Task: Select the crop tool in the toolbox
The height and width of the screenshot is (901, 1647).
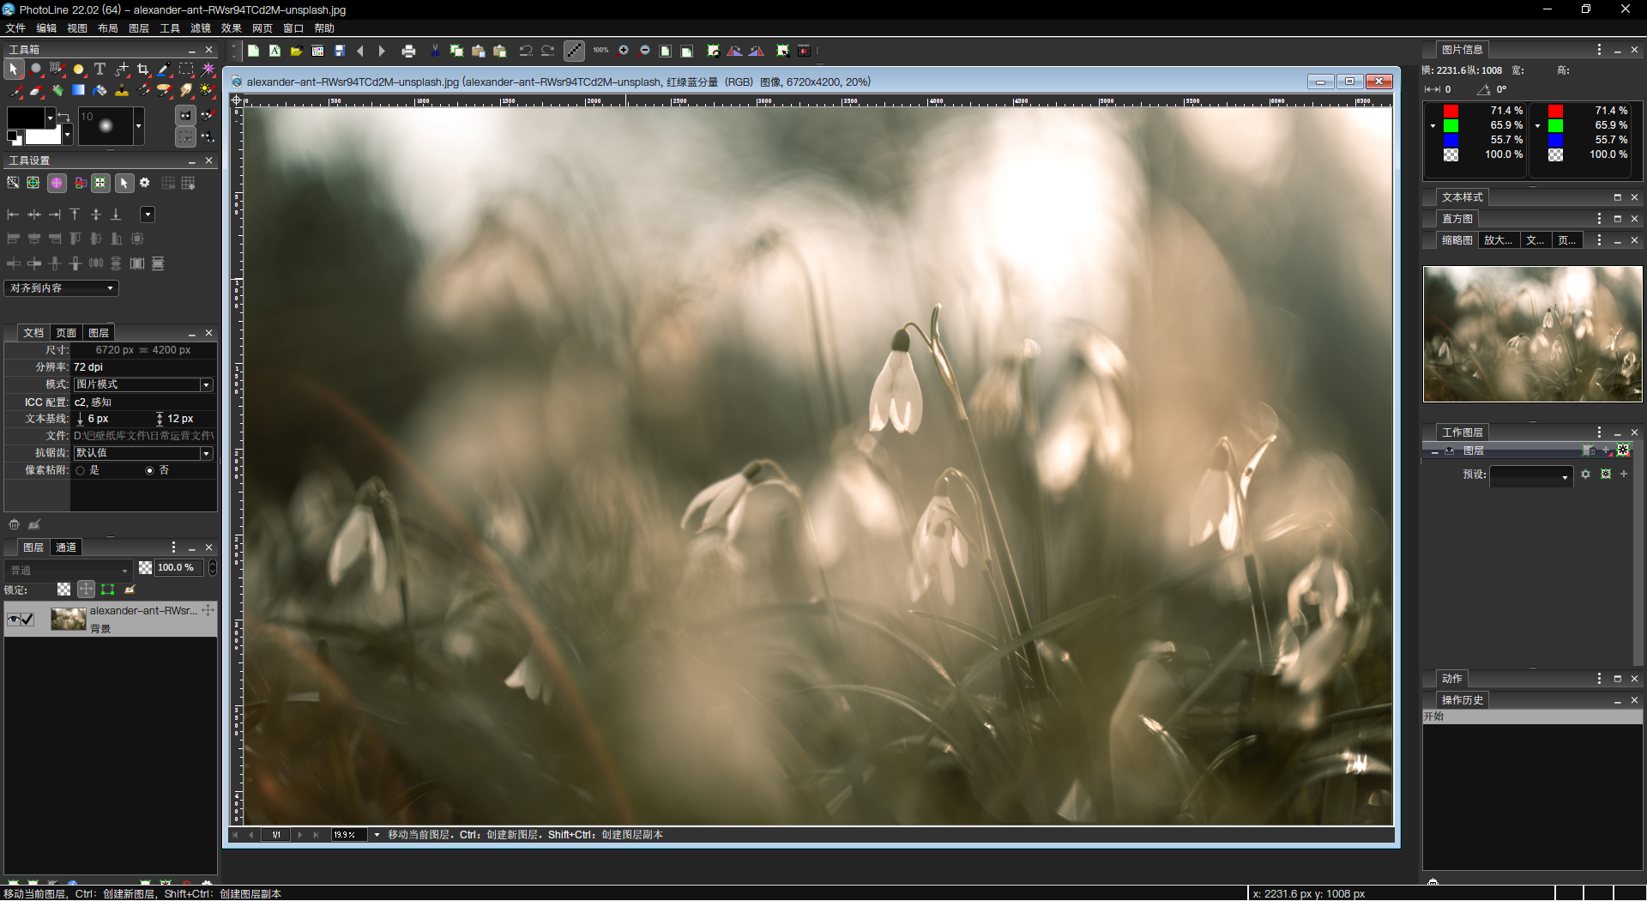Action: (x=144, y=70)
